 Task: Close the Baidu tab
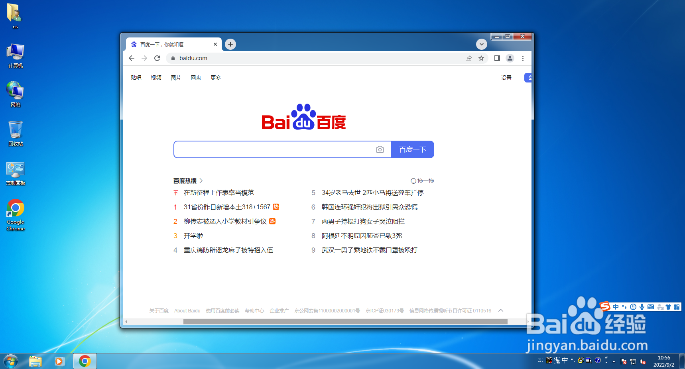coord(215,44)
